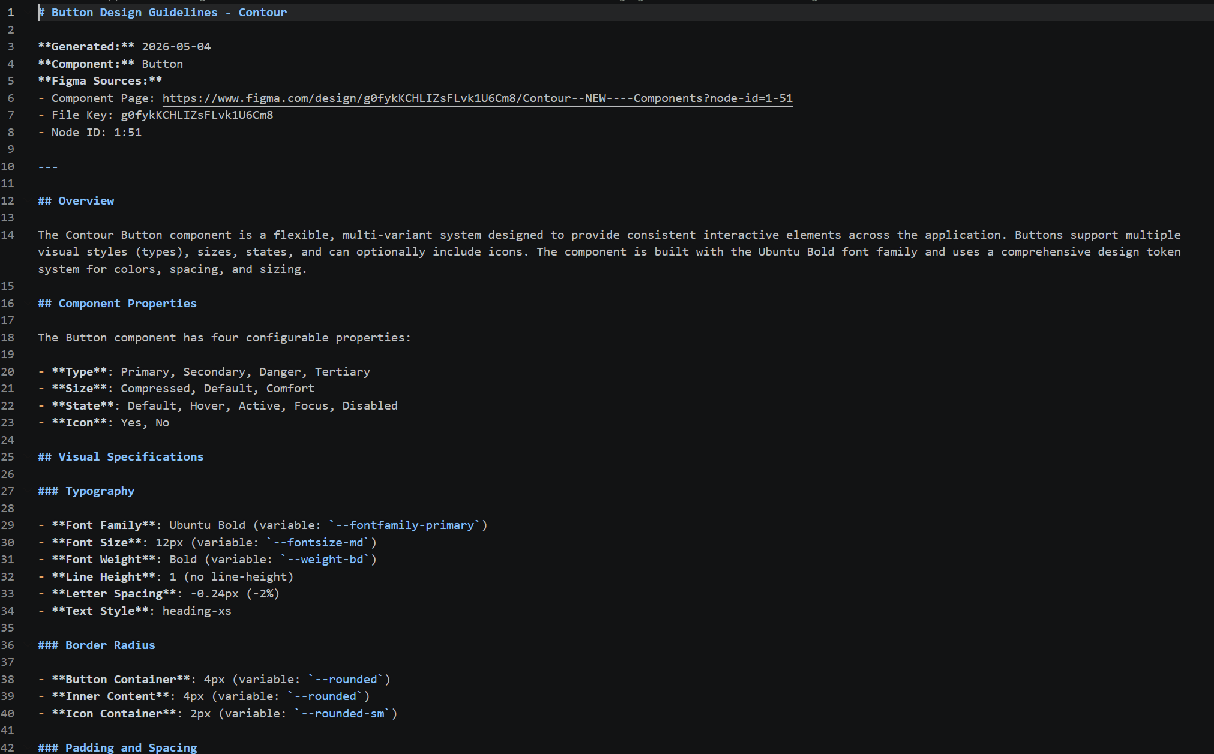This screenshot has height=754, width=1214.
Task: Click the '# Button Design Guidelines - Contour' heading
Action: [x=163, y=13]
